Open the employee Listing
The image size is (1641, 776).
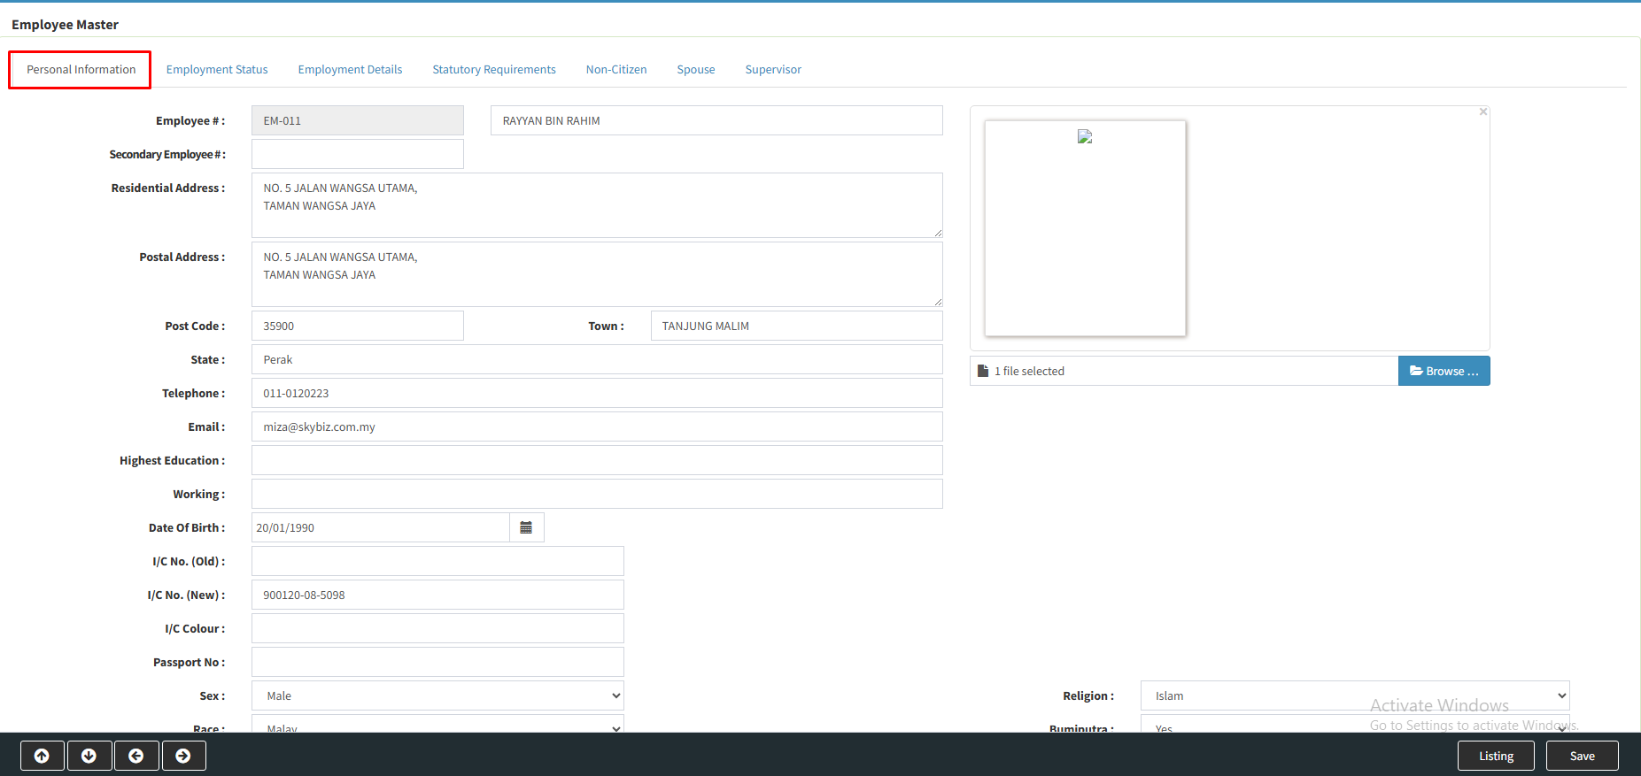pos(1496,756)
